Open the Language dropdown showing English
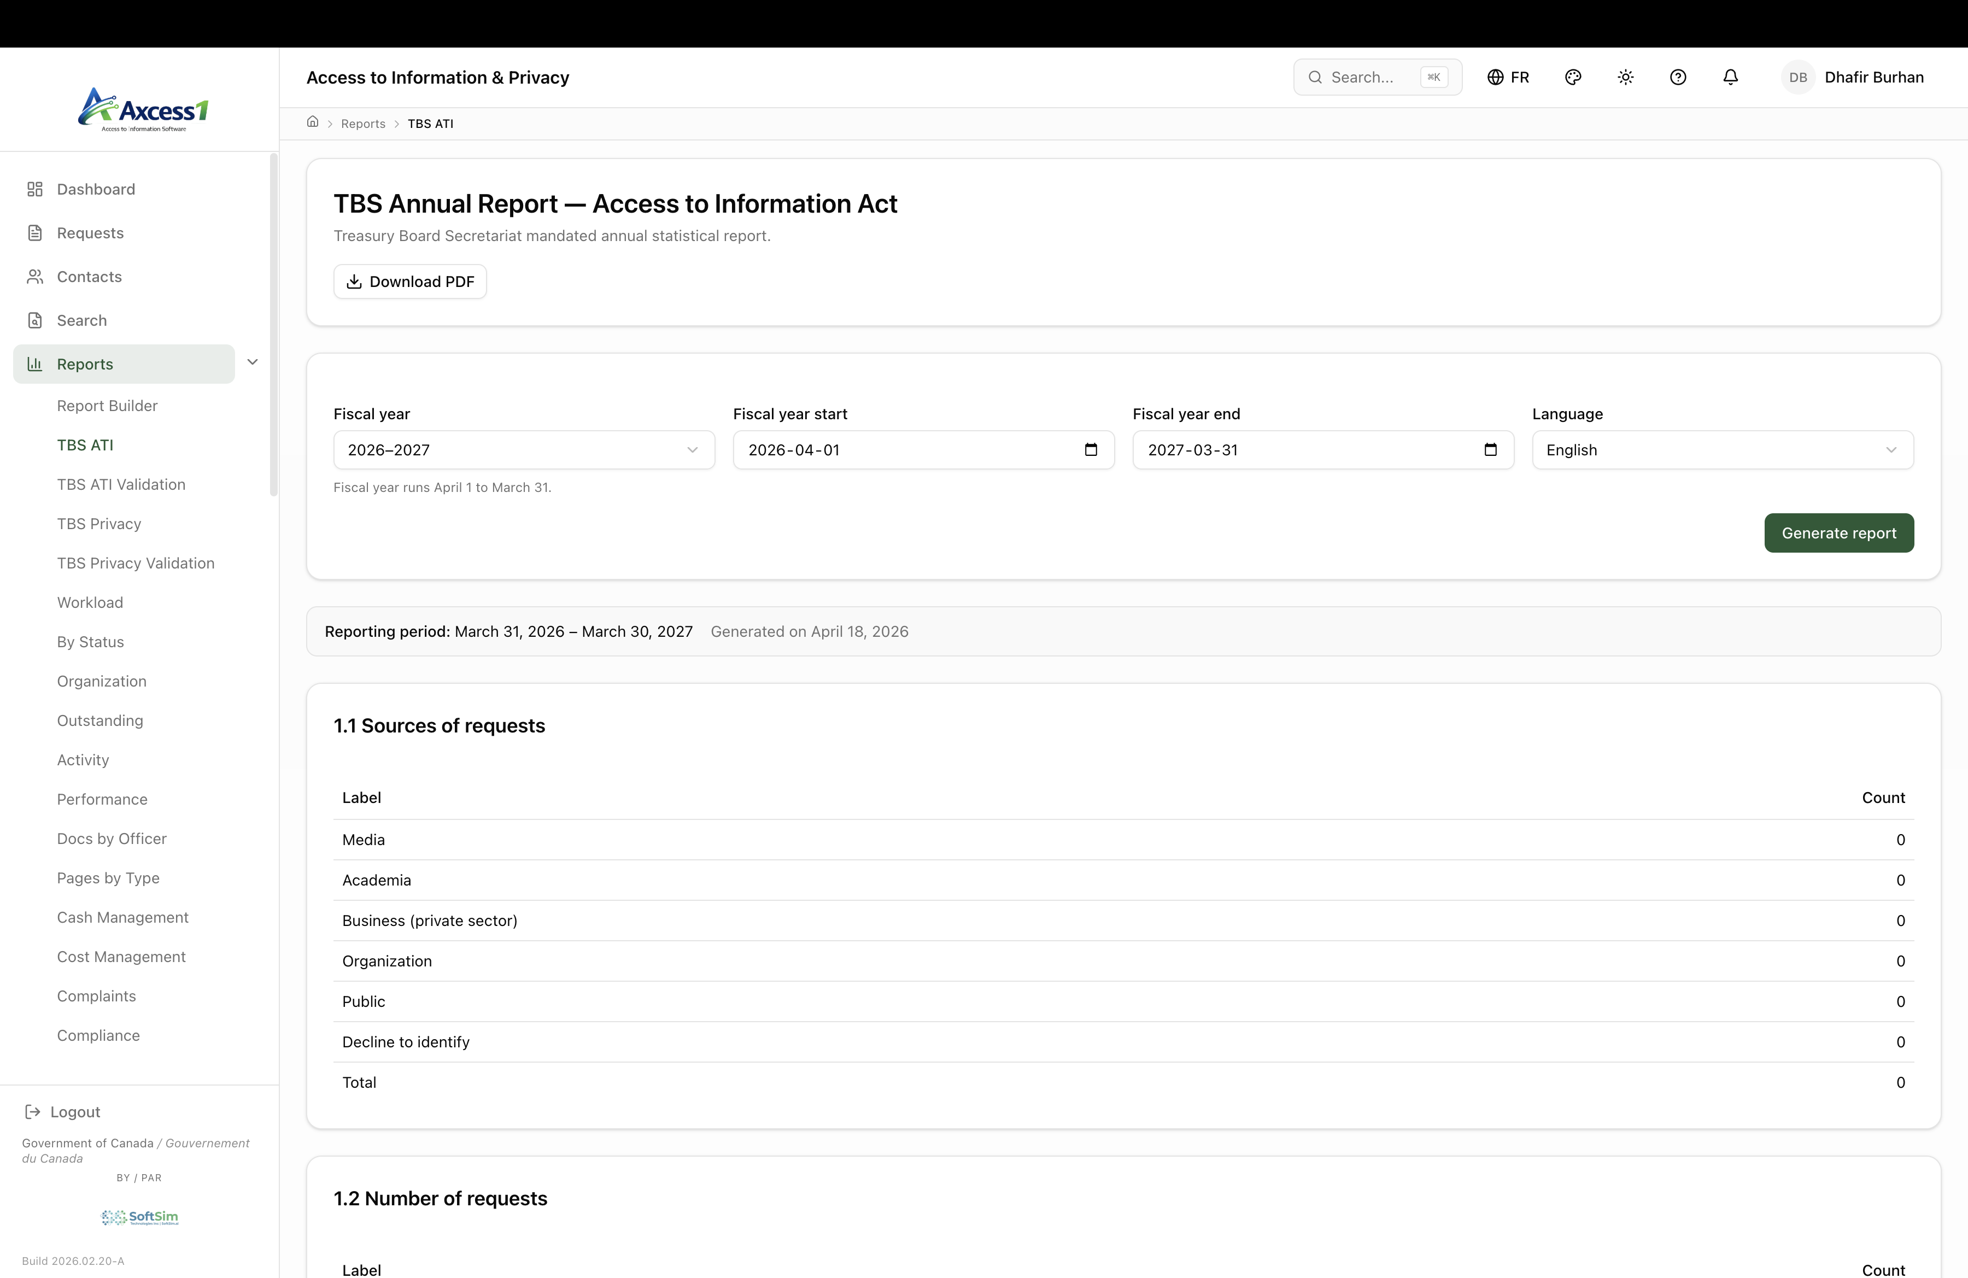The image size is (1968, 1278). [x=1721, y=450]
